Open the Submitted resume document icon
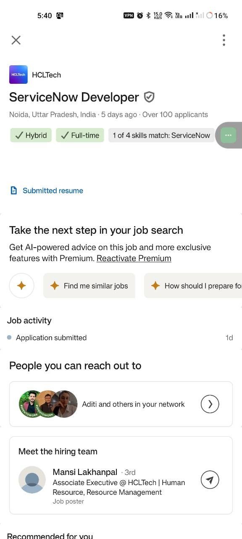Viewport: 242px width, 539px height. 14,191
